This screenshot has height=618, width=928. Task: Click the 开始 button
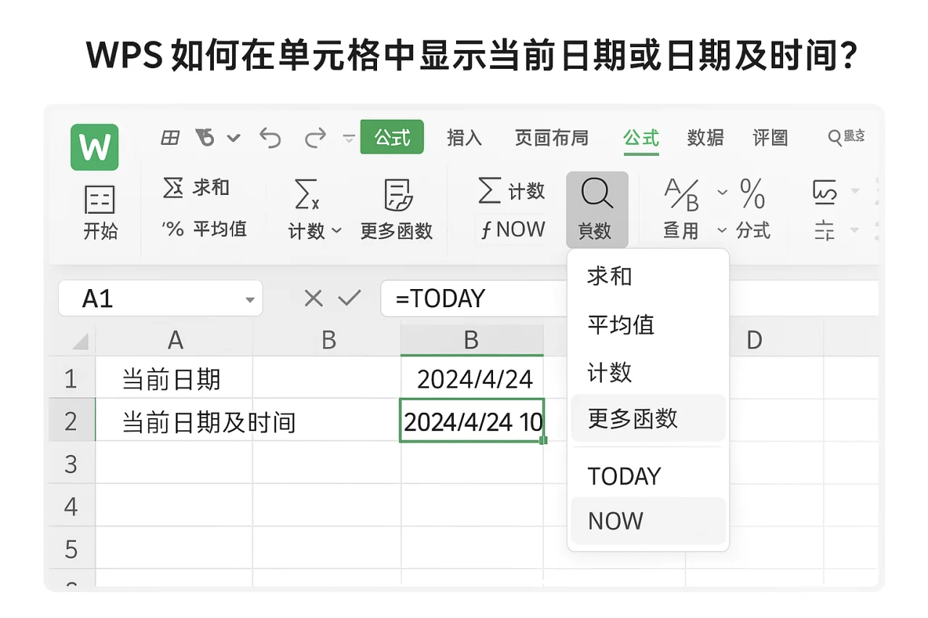click(99, 210)
